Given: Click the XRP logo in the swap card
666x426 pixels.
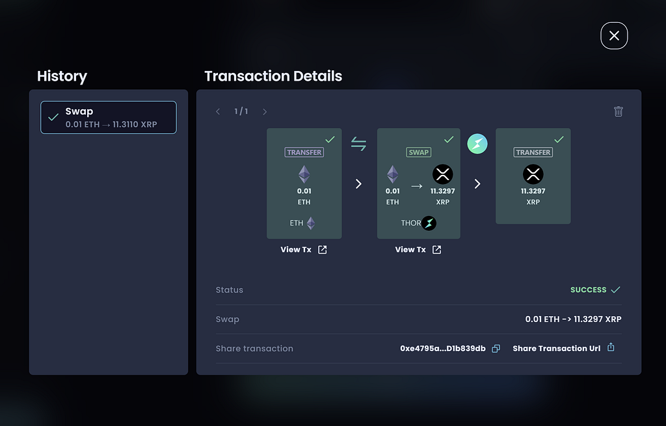Looking at the screenshot, I should point(442,174).
